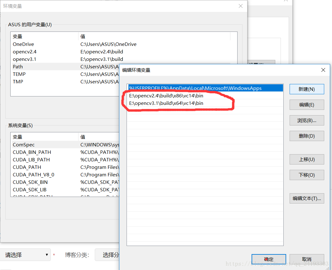
Task: Cancel with the 取消 button
Action: pyautogui.click(x=306, y=259)
